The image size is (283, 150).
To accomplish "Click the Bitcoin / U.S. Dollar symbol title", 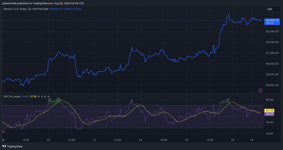I will click(x=26, y=9).
